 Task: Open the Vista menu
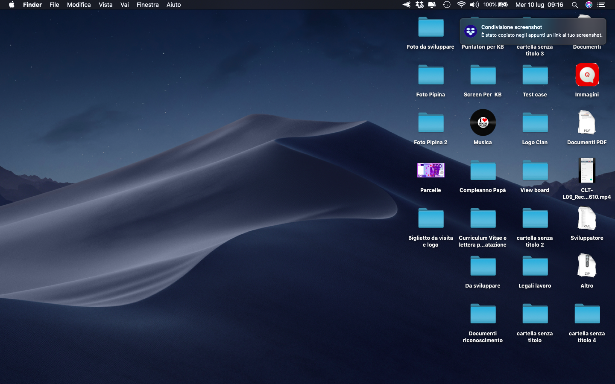[x=105, y=5]
